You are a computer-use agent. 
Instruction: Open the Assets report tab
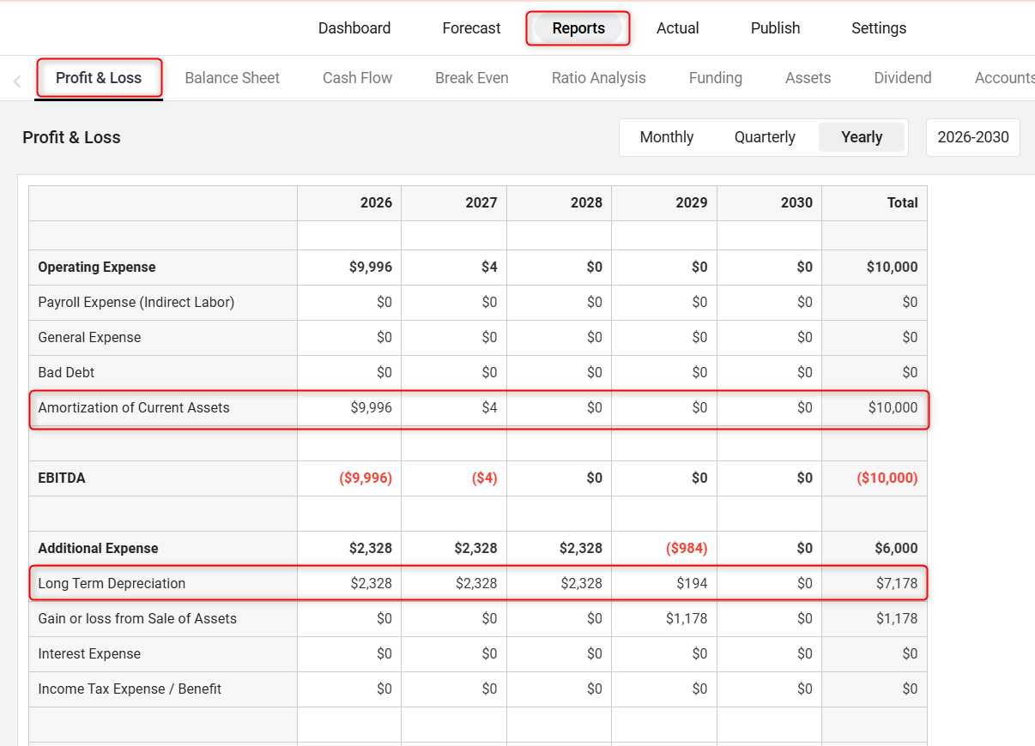(808, 78)
